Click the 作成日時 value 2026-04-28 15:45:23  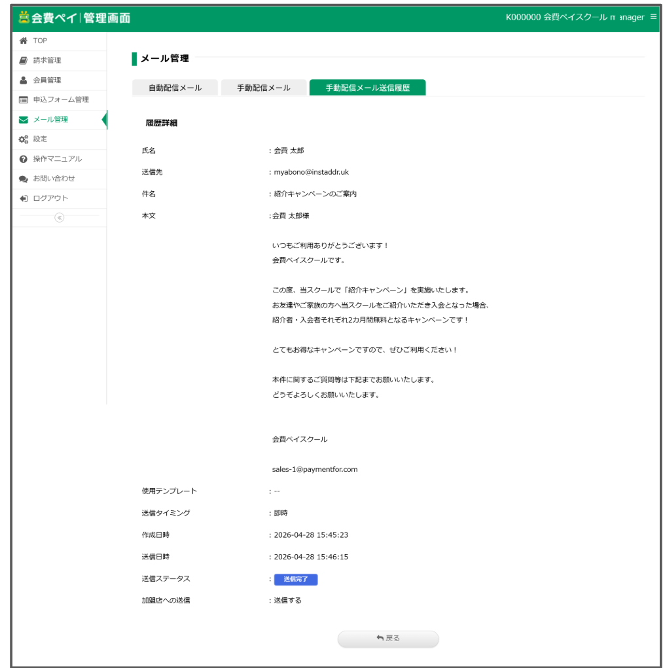click(311, 535)
